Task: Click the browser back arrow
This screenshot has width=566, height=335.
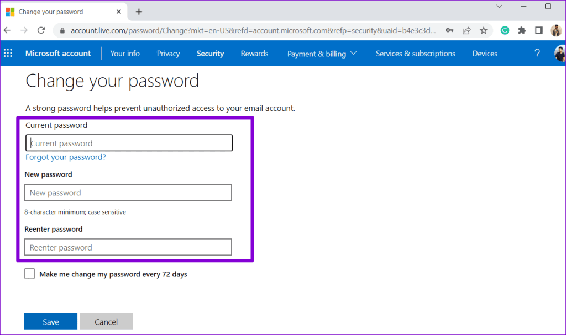Action: coord(7,30)
